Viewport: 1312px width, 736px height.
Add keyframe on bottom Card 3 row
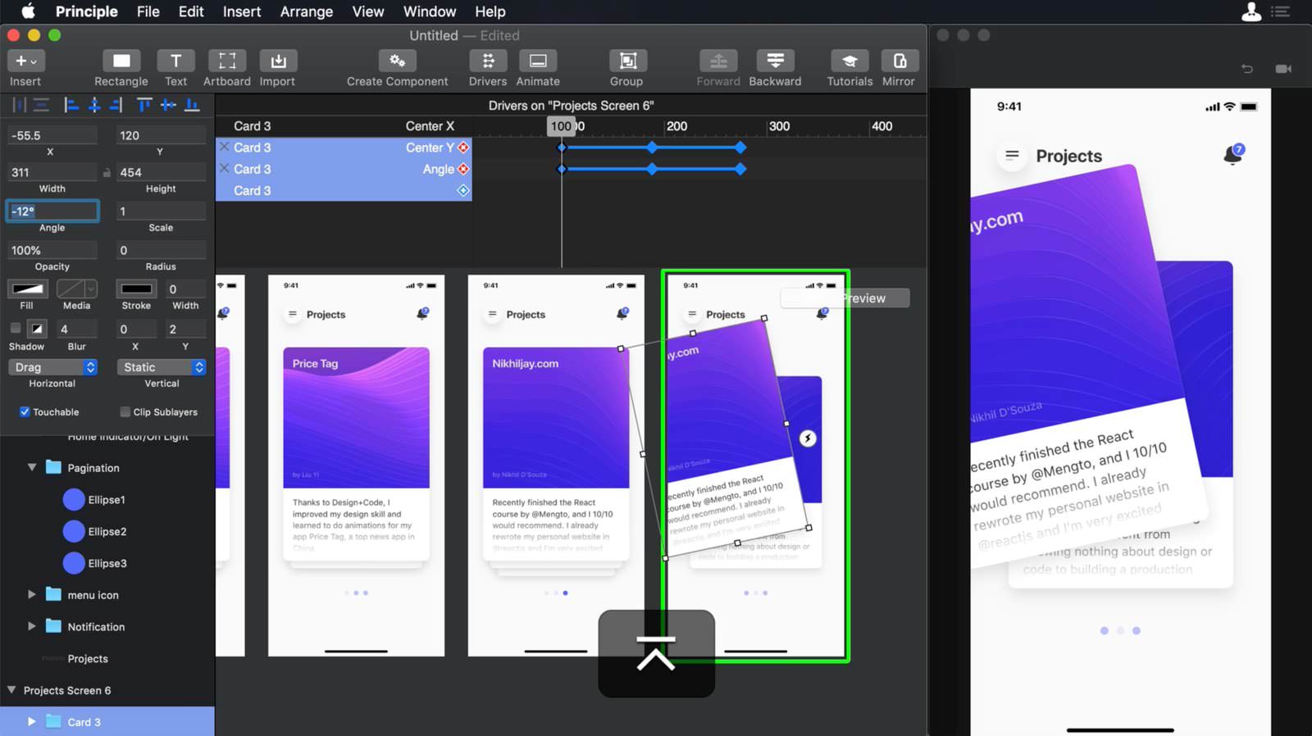tap(463, 190)
